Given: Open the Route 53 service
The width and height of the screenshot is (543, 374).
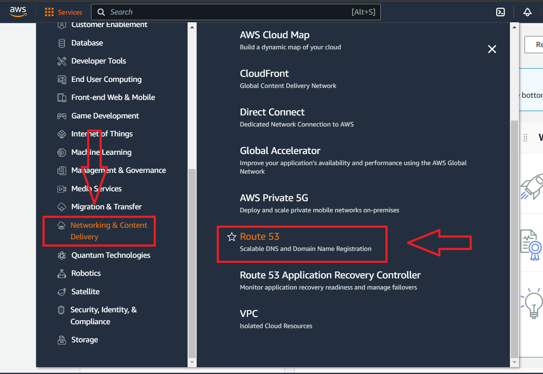Looking at the screenshot, I should click(x=260, y=236).
